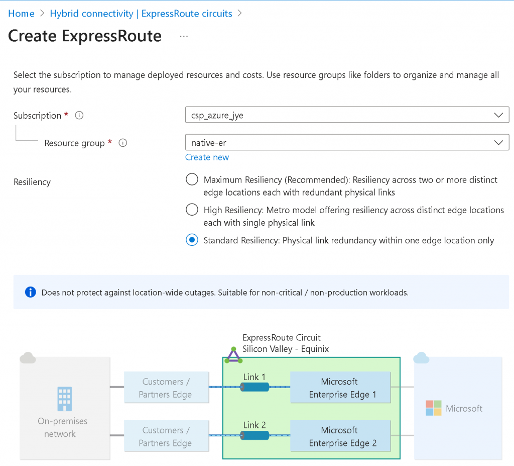The height and width of the screenshot is (466, 514).
Task: Select Maximum Resiliency radio option
Action: point(192,179)
